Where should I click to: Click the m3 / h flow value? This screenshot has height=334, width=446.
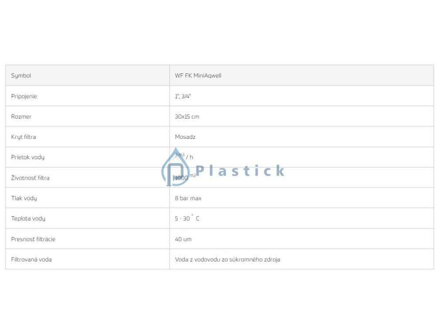pyautogui.click(x=184, y=156)
